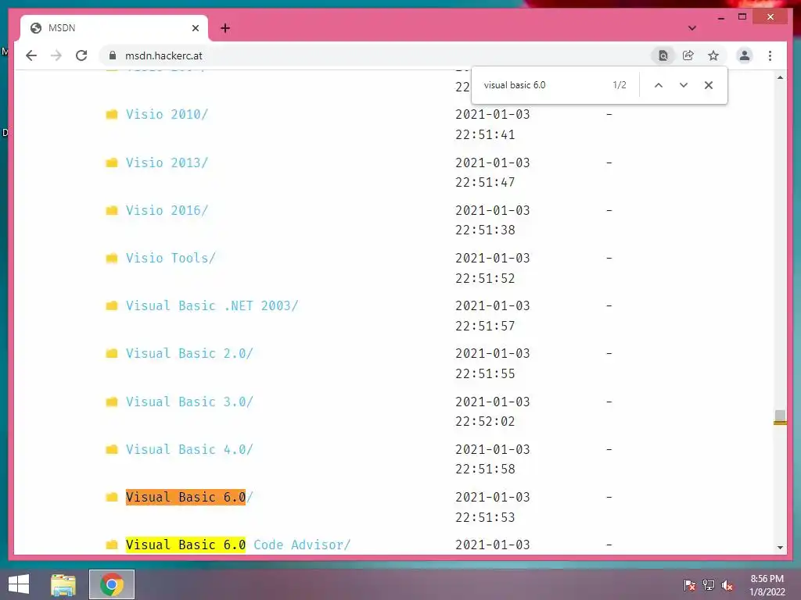Open the muted volume icon in tray
The height and width of the screenshot is (600, 801).
(x=727, y=585)
